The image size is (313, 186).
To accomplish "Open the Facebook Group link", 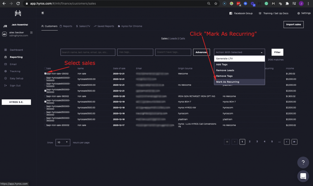I will tap(241, 13).
